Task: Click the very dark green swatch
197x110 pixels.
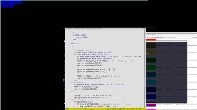Action: (x=151, y=60)
